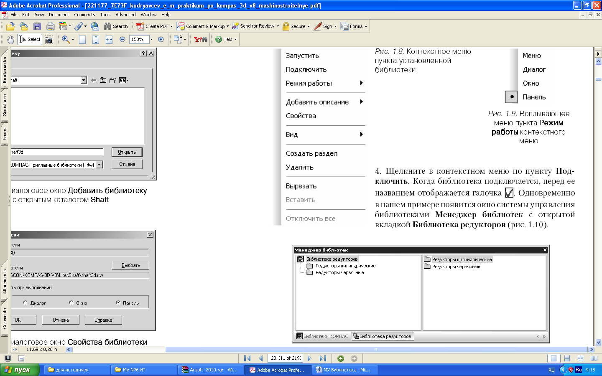
Task: Switch to Continuous page layout
Action: point(567,358)
